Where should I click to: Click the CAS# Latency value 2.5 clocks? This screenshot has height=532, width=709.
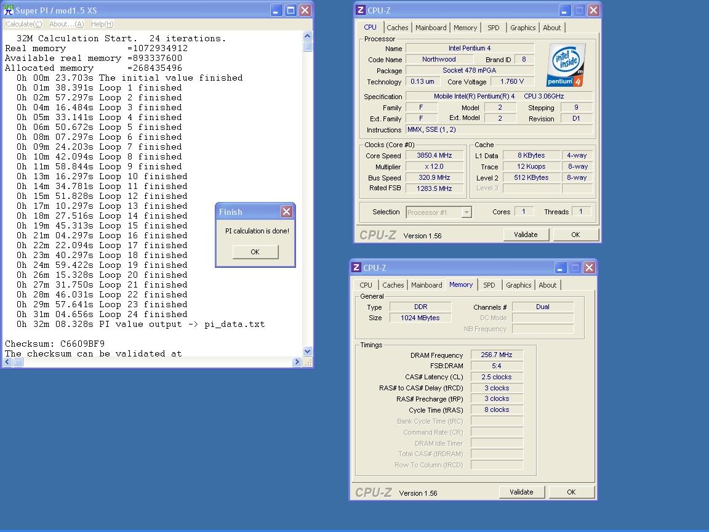[x=497, y=377]
